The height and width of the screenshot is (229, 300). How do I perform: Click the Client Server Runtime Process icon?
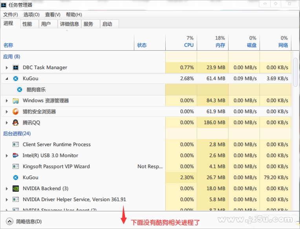[x=16, y=145]
